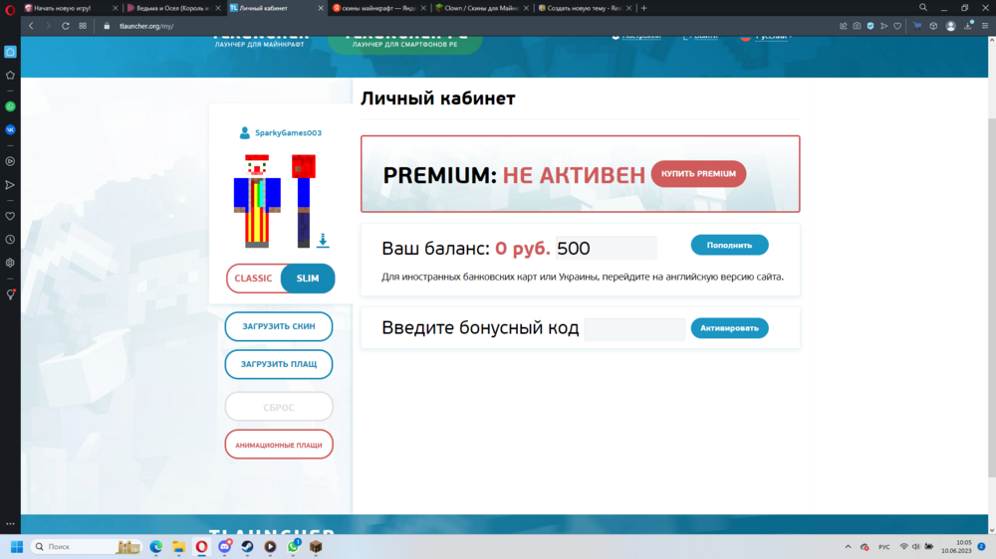The width and height of the screenshot is (996, 559).
Task: Open the browser downloads icon
Action: tap(968, 26)
